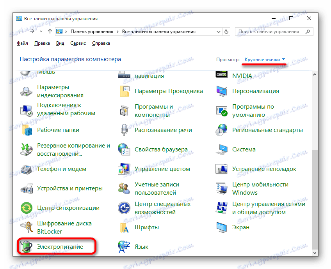Click the Резервное копирование и восстановление icon
This screenshot has width=331, height=269.
point(27,149)
